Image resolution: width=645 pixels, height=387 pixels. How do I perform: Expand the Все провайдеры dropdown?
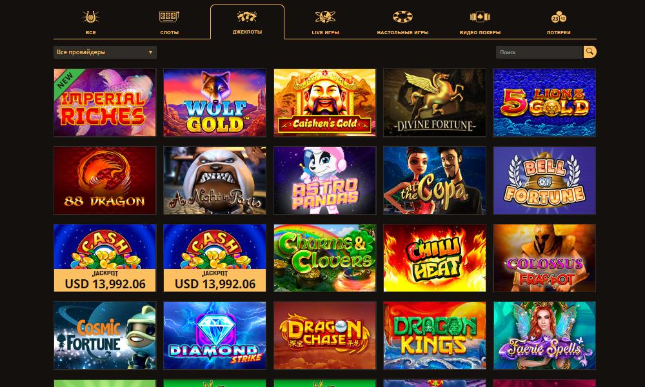pos(105,52)
